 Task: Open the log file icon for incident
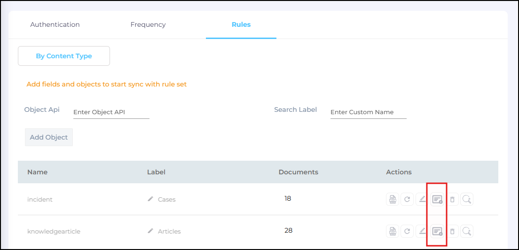pyautogui.click(x=392, y=199)
